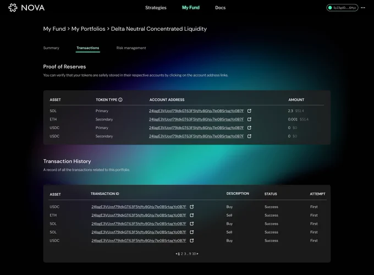Click the STATUS column header
The image size is (374, 275).
click(271, 194)
